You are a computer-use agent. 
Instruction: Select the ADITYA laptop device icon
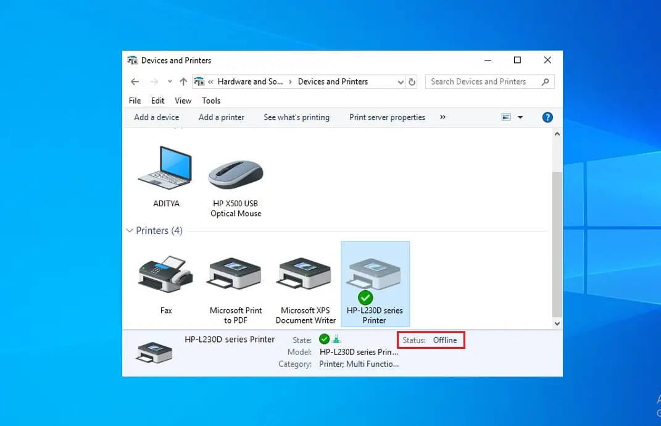165,168
